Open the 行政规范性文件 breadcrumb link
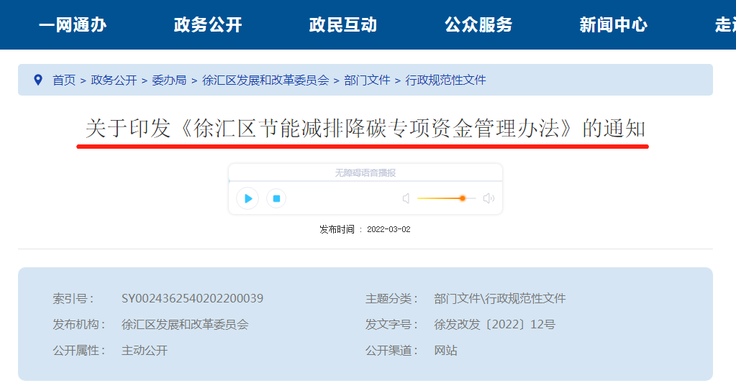The height and width of the screenshot is (388, 736). tap(446, 80)
